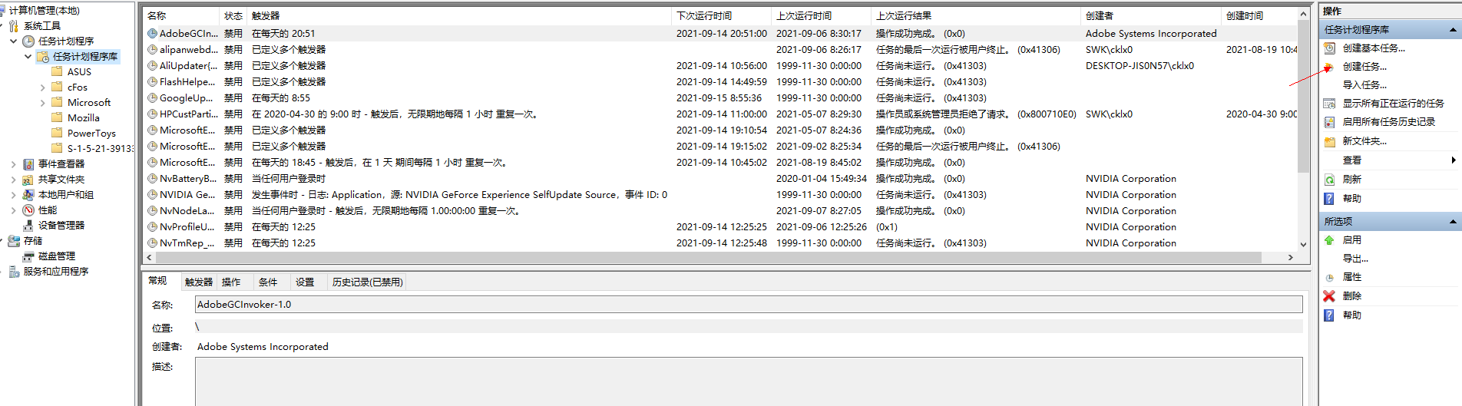1462x406 pixels.
Task: Switch to the 操作 tab in details pane
Action: point(231,282)
